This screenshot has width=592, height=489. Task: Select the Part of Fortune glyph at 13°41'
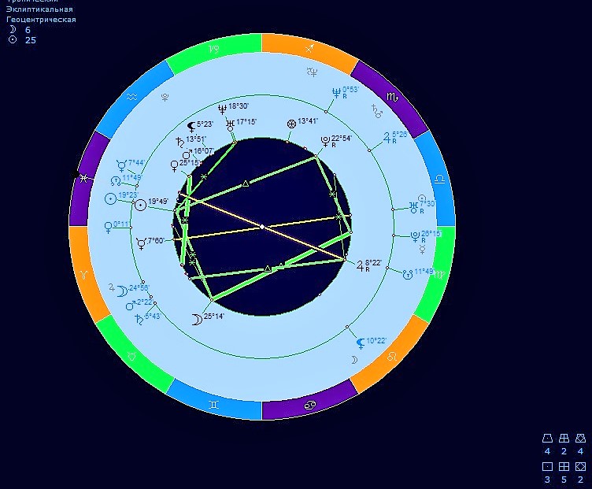(x=291, y=124)
